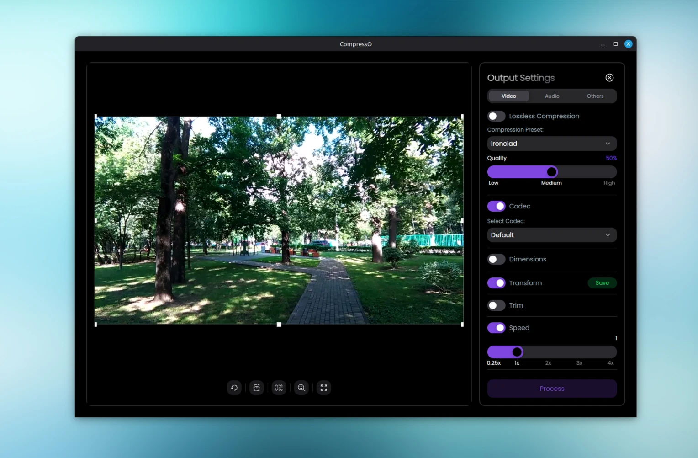Save the Transform changes
The image size is (698, 458).
(602, 283)
